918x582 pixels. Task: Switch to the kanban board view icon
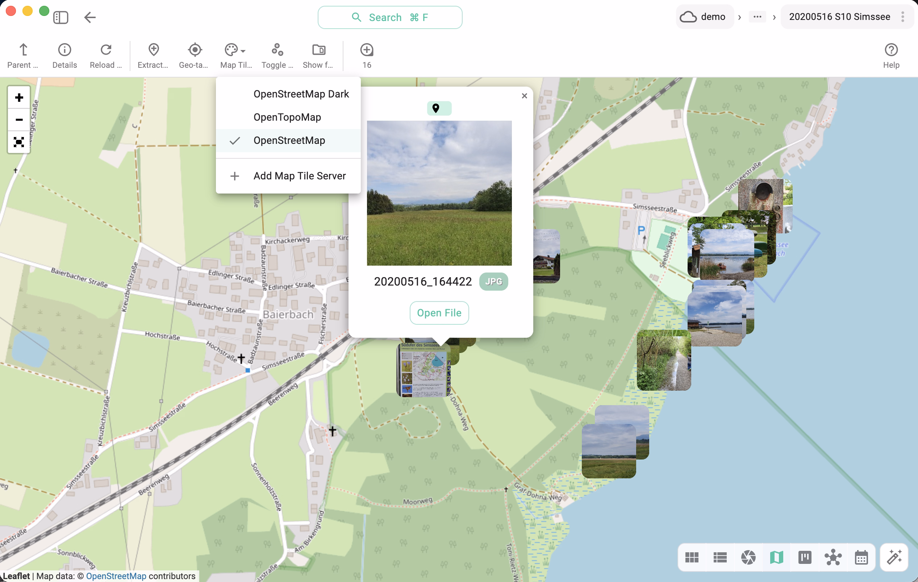click(805, 558)
